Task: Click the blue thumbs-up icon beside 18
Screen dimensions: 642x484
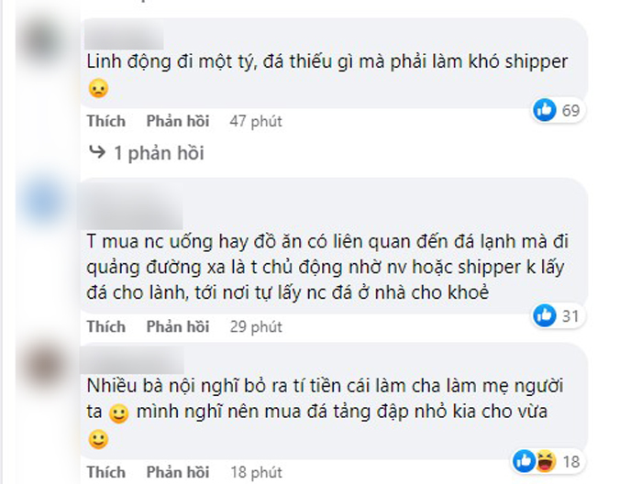Action: pyautogui.click(x=524, y=460)
